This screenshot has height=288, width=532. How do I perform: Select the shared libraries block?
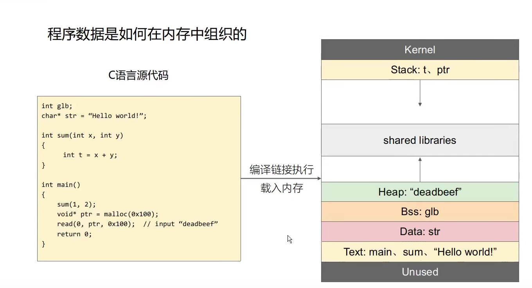click(x=420, y=140)
